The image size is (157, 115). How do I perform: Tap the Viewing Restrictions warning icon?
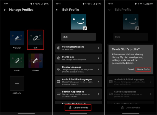tap(59, 48)
